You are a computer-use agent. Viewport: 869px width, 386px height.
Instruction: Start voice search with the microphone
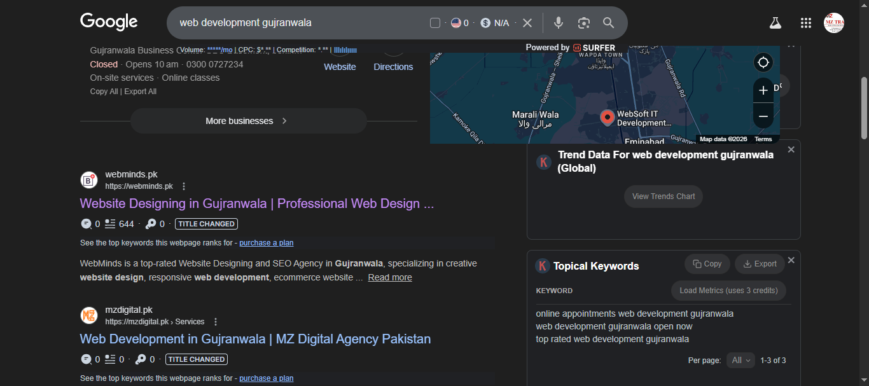[x=559, y=23]
